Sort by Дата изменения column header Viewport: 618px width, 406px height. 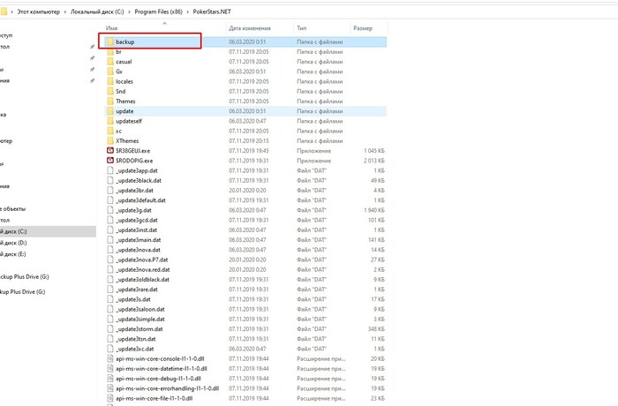click(250, 28)
